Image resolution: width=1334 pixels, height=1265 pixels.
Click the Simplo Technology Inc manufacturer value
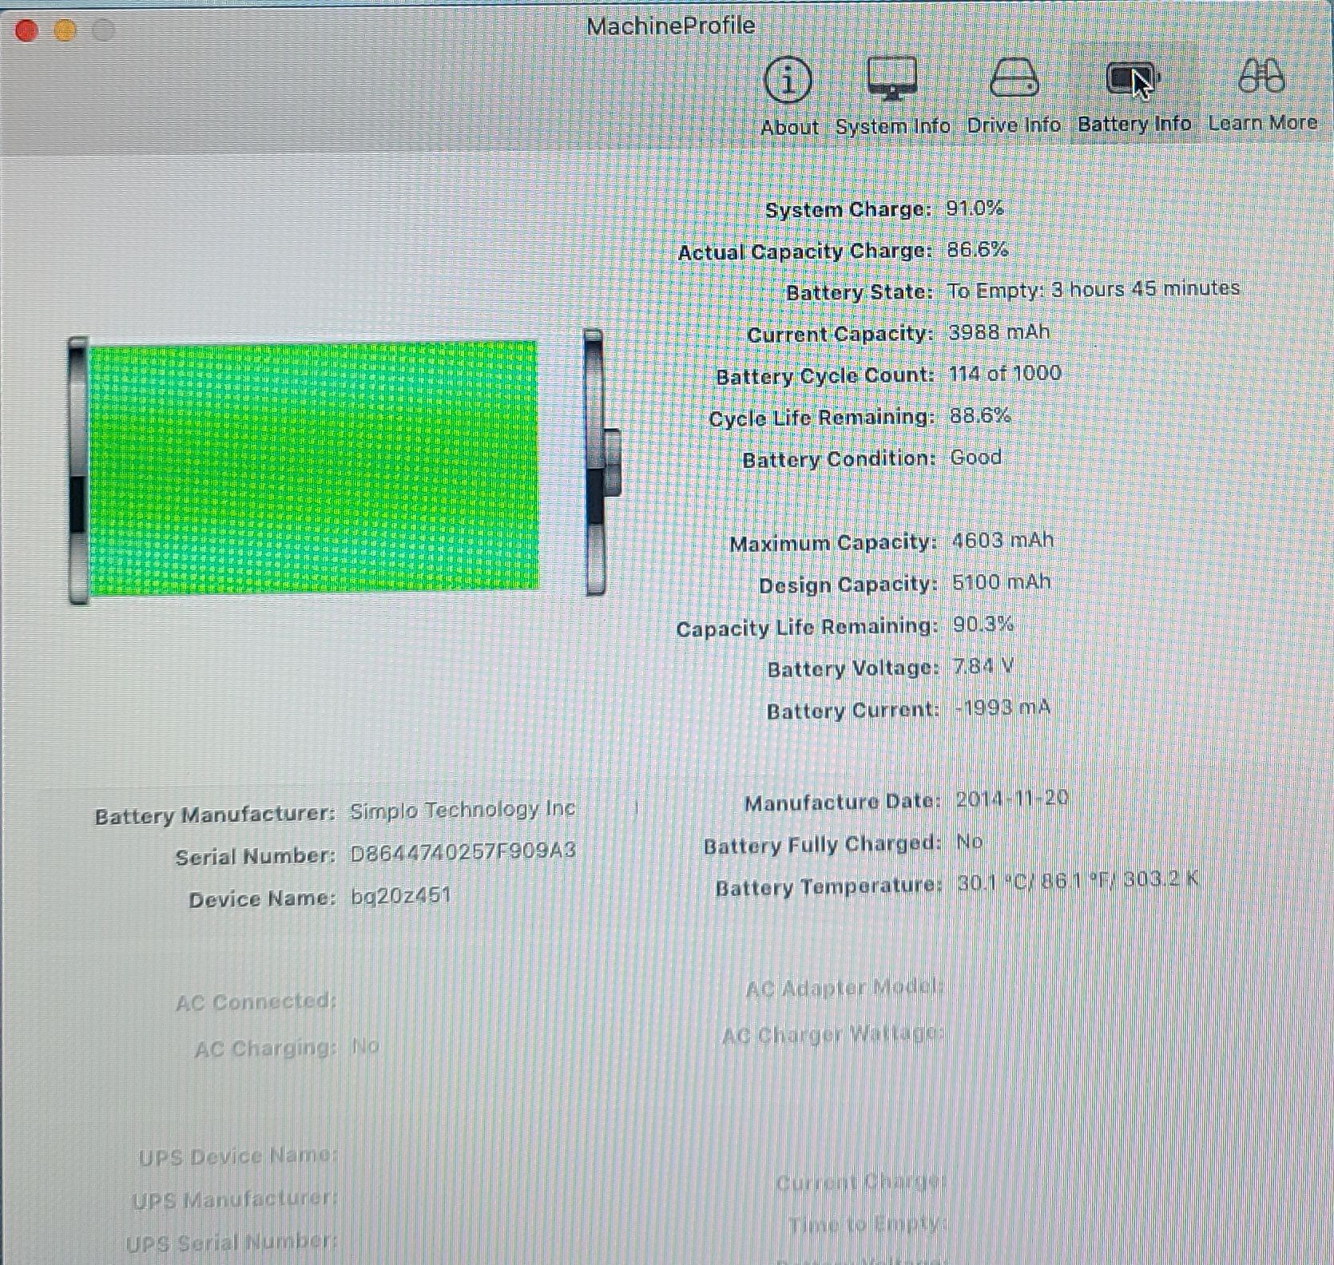tap(462, 810)
